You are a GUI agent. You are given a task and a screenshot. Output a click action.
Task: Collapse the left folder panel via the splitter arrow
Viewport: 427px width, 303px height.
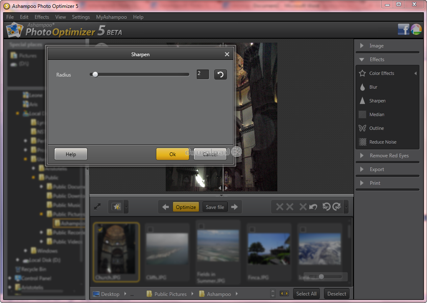point(88,169)
